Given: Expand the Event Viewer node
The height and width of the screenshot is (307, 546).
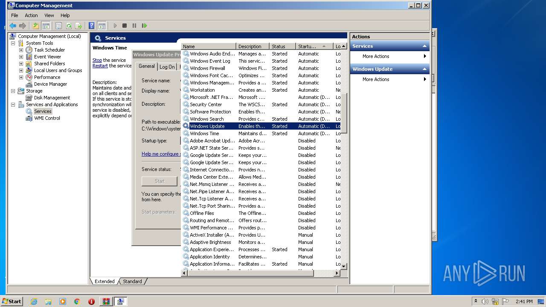Looking at the screenshot, I should click(21, 57).
